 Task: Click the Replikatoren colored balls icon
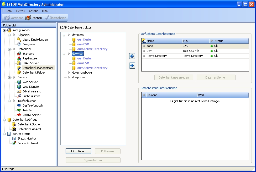pyautogui.click(x=19, y=58)
